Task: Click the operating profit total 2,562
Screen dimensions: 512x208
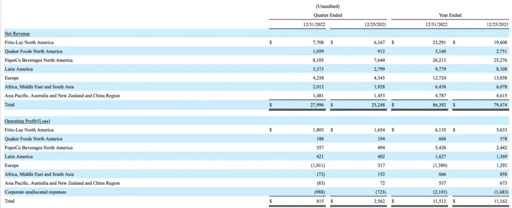Action: [380, 201]
